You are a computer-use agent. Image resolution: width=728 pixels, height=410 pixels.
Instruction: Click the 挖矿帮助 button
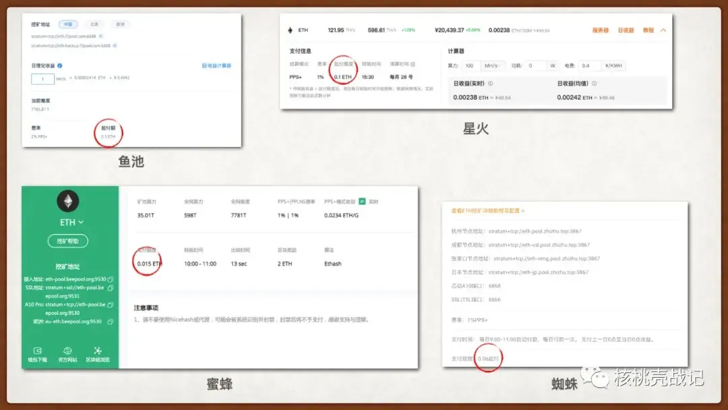click(68, 241)
